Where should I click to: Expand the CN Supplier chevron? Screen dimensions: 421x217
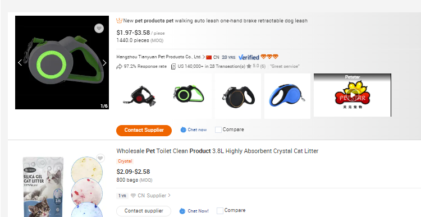point(169,195)
